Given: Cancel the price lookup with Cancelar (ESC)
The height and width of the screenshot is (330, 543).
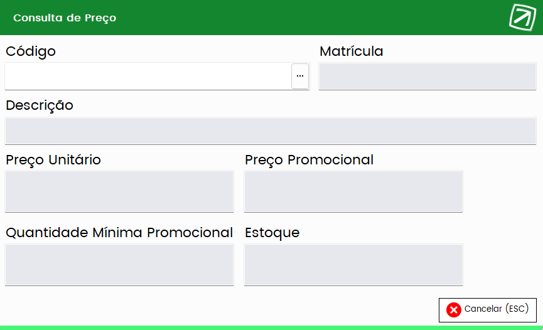Looking at the screenshot, I should tap(488, 310).
